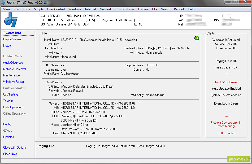This screenshot has height=164, width=252.
Task: Open the Maintenance section
Action: point(11,75)
